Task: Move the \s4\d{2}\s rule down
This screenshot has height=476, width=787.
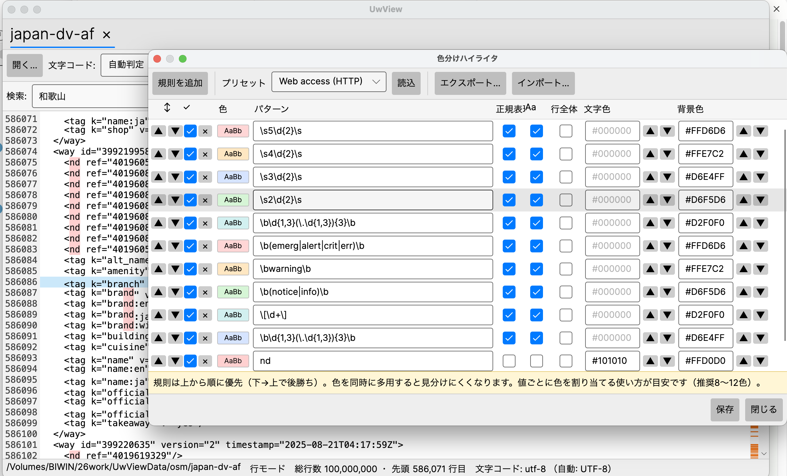Action: 175,154
